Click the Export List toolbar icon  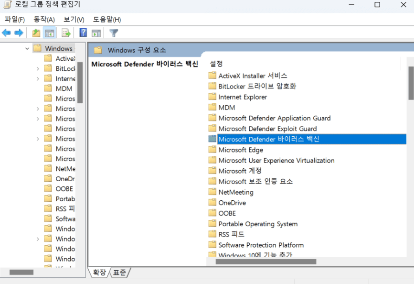66,33
